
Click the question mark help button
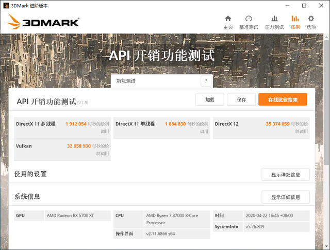(206, 81)
